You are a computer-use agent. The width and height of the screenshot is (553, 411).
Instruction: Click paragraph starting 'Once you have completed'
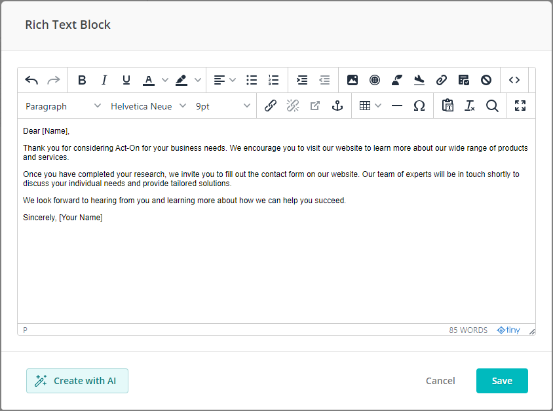[271, 178]
